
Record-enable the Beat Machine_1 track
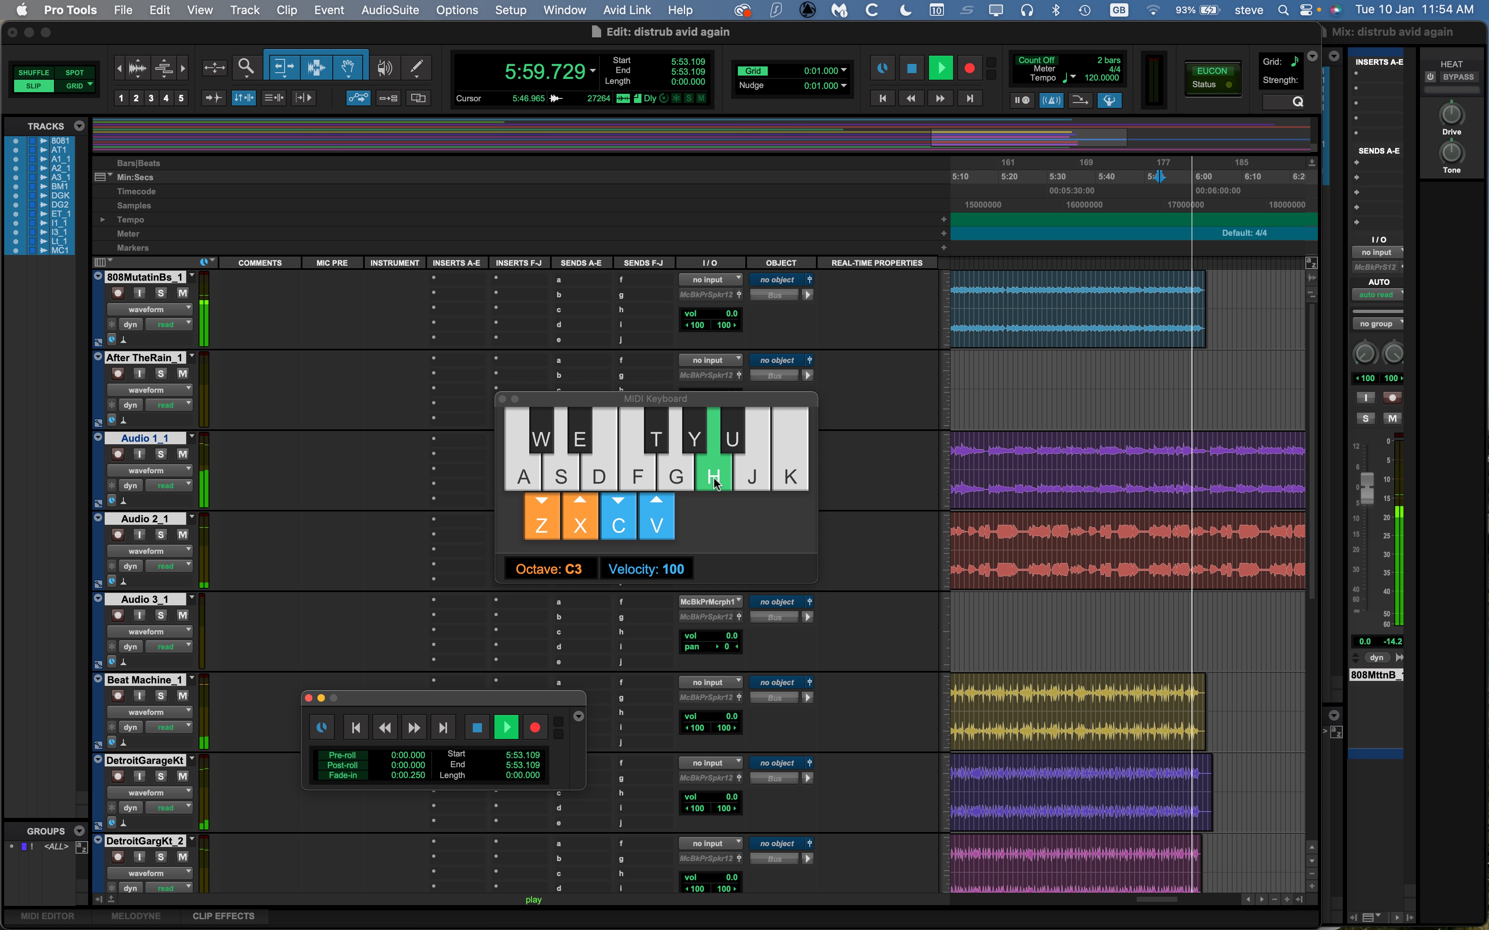[118, 696]
